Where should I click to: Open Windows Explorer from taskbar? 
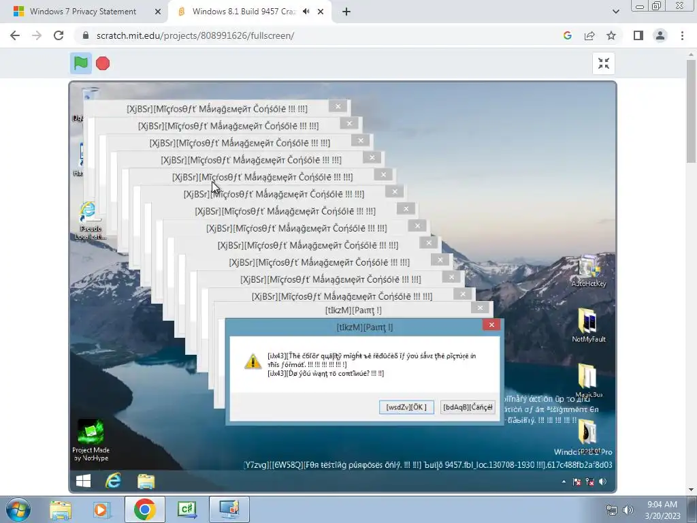61,509
